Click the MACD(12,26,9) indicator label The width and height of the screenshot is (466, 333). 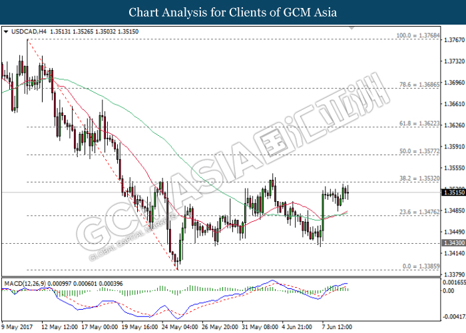[25, 284]
